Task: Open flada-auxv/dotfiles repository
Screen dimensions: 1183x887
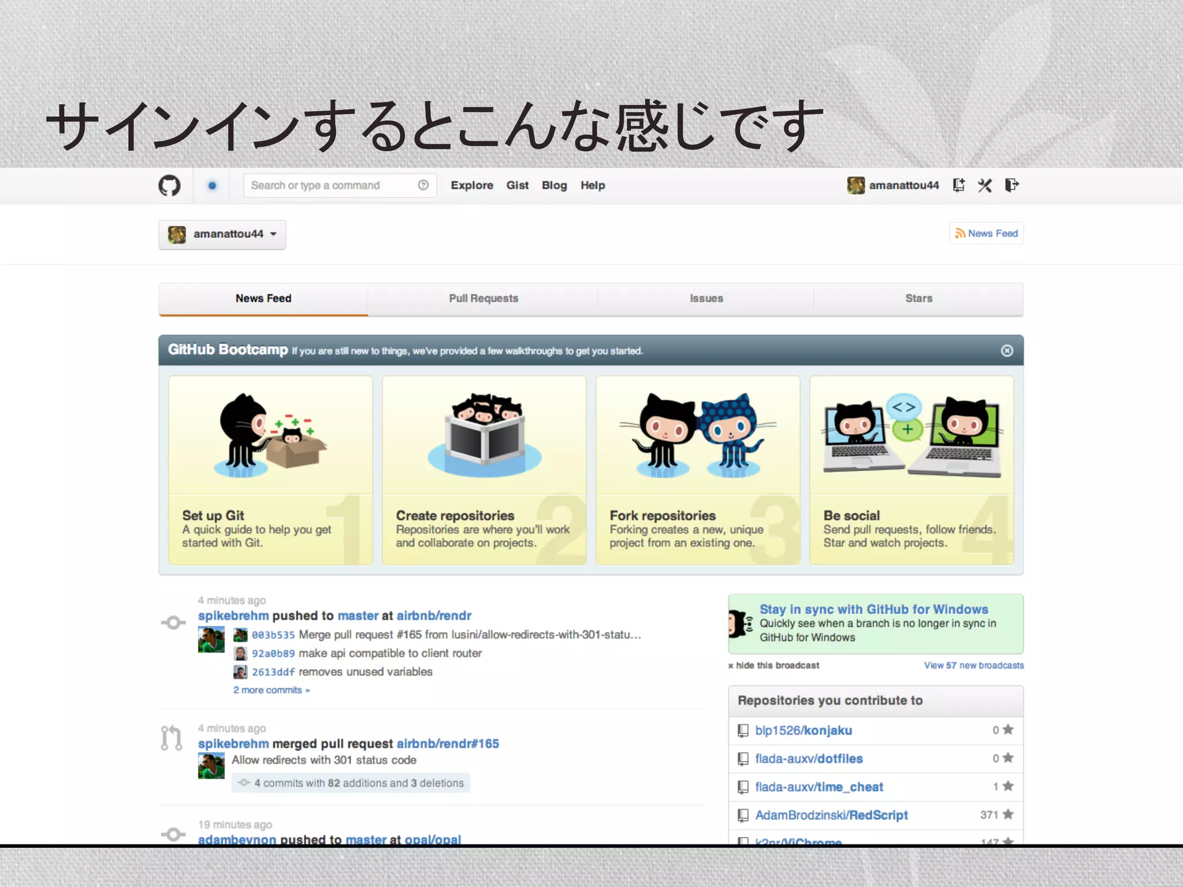Action: point(809,759)
